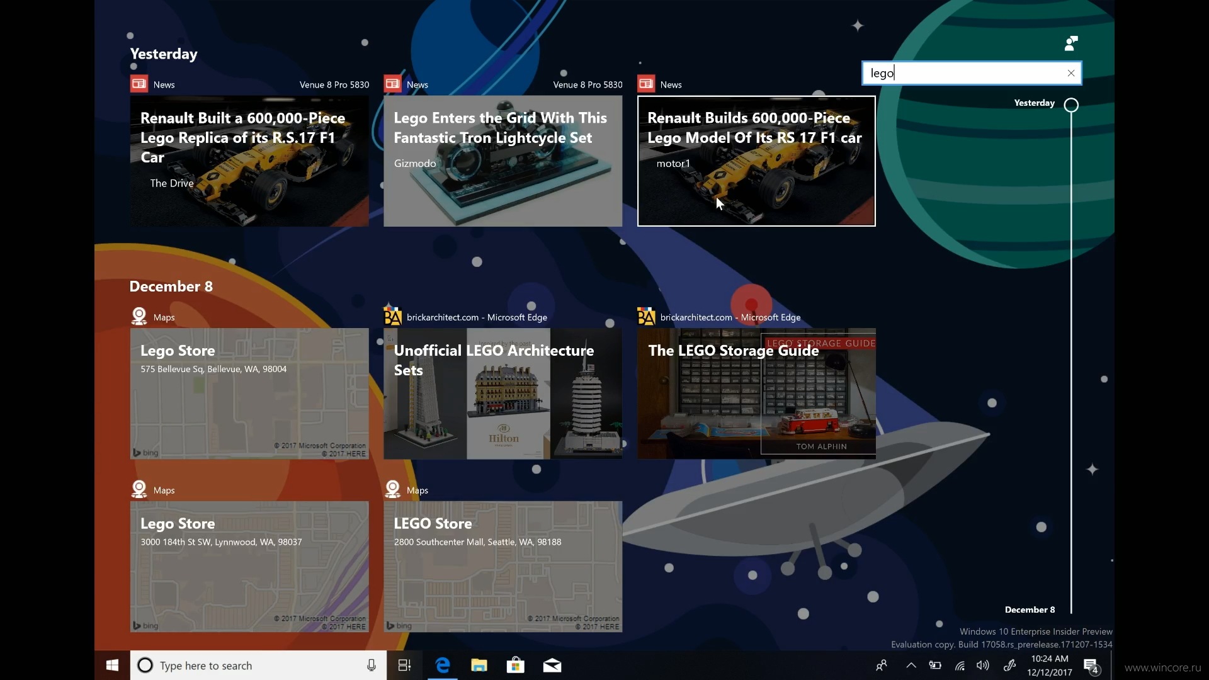Click the battery power icon in system tray

click(935, 666)
